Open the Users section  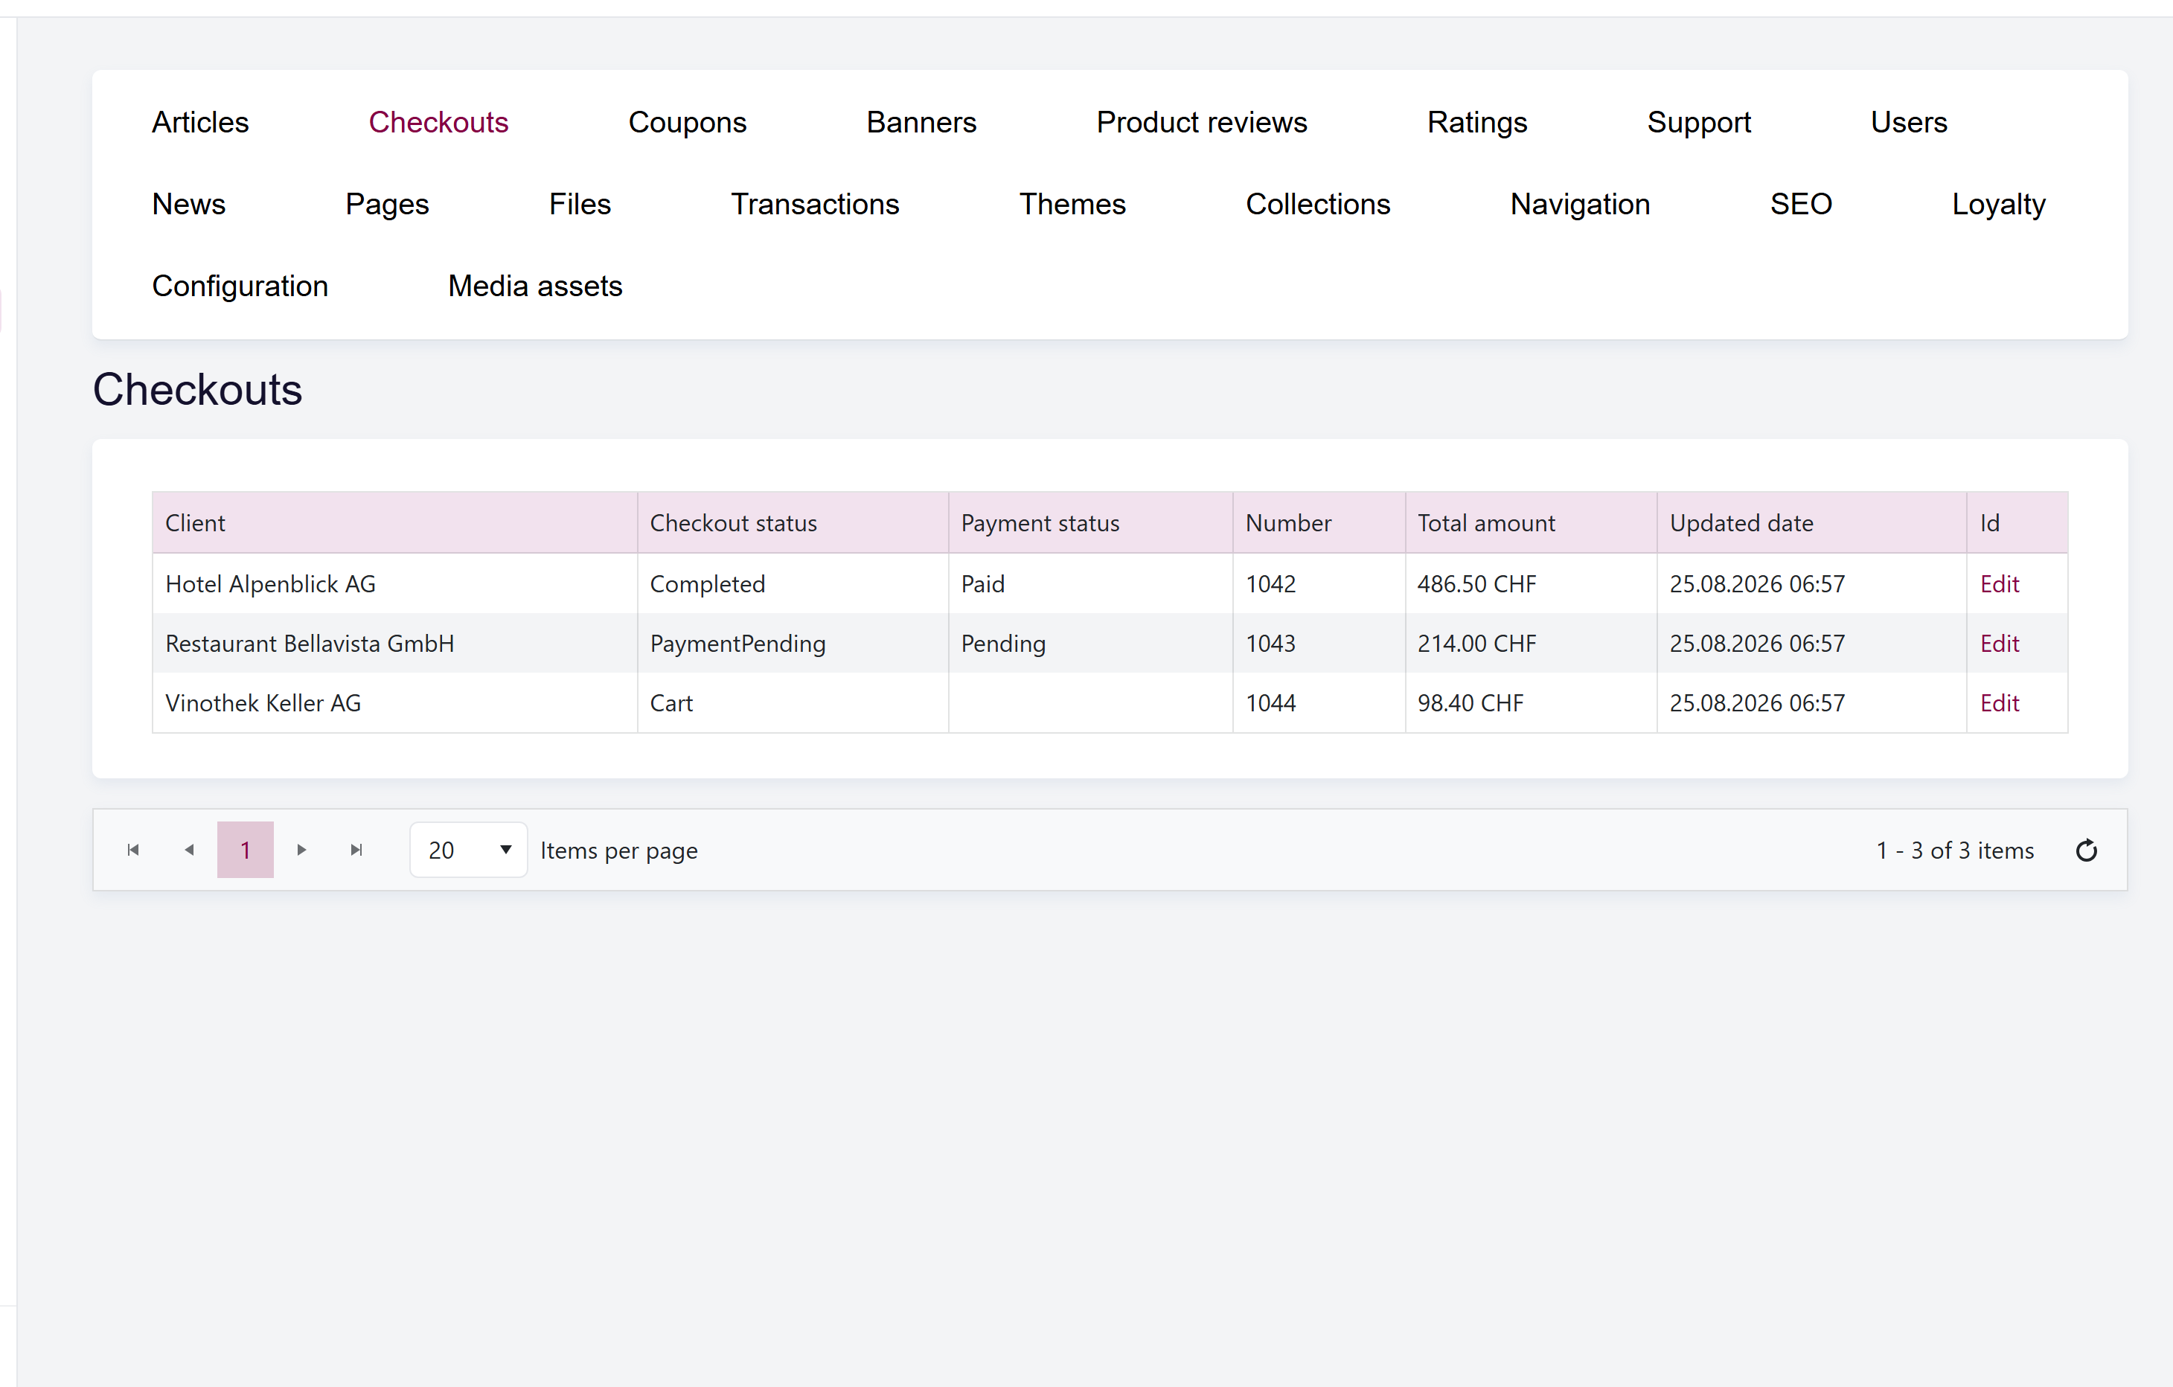1909,122
